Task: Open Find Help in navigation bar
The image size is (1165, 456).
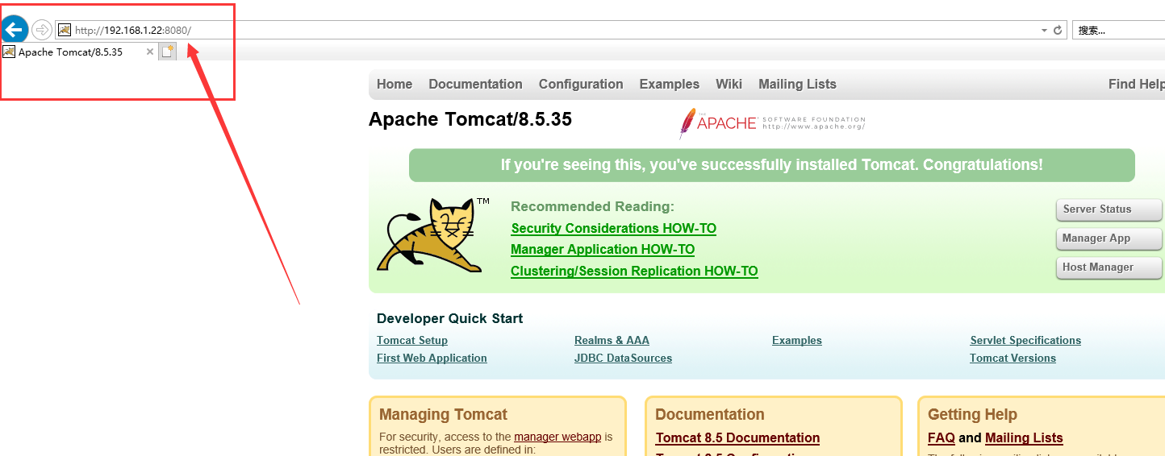Action: [x=1136, y=84]
